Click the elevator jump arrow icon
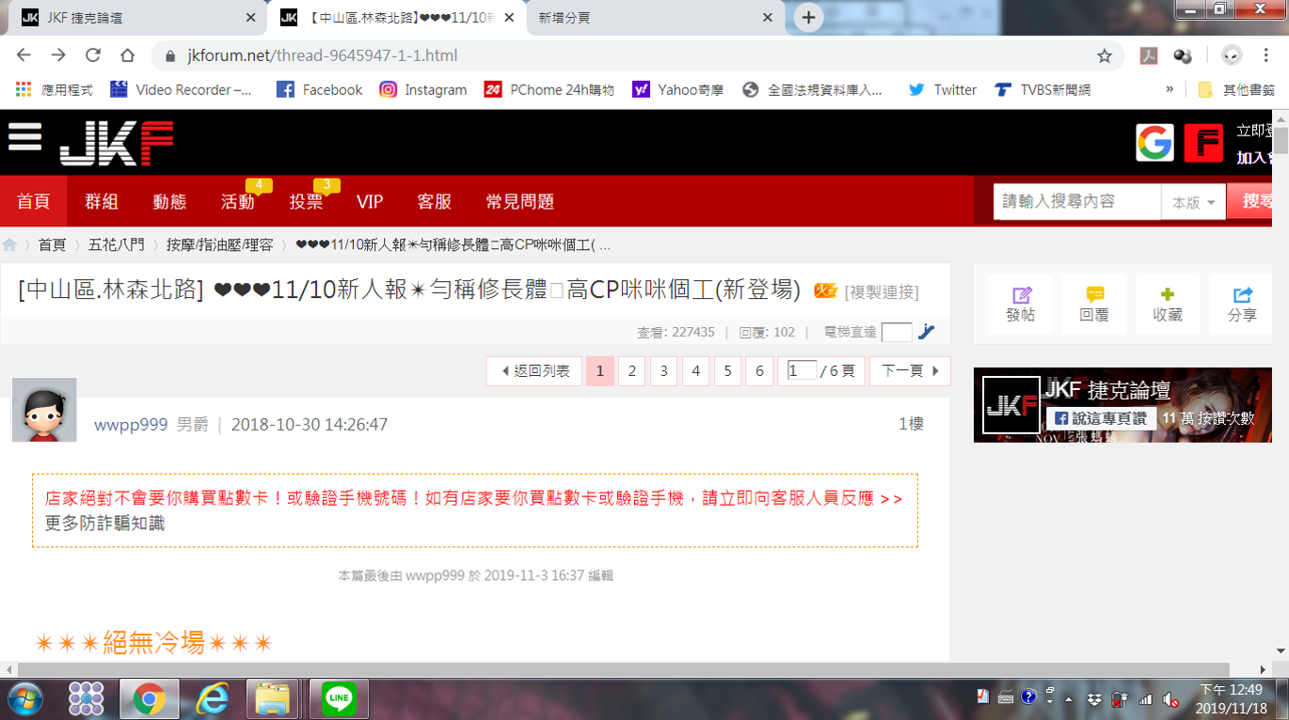The image size is (1289, 720). click(x=926, y=332)
